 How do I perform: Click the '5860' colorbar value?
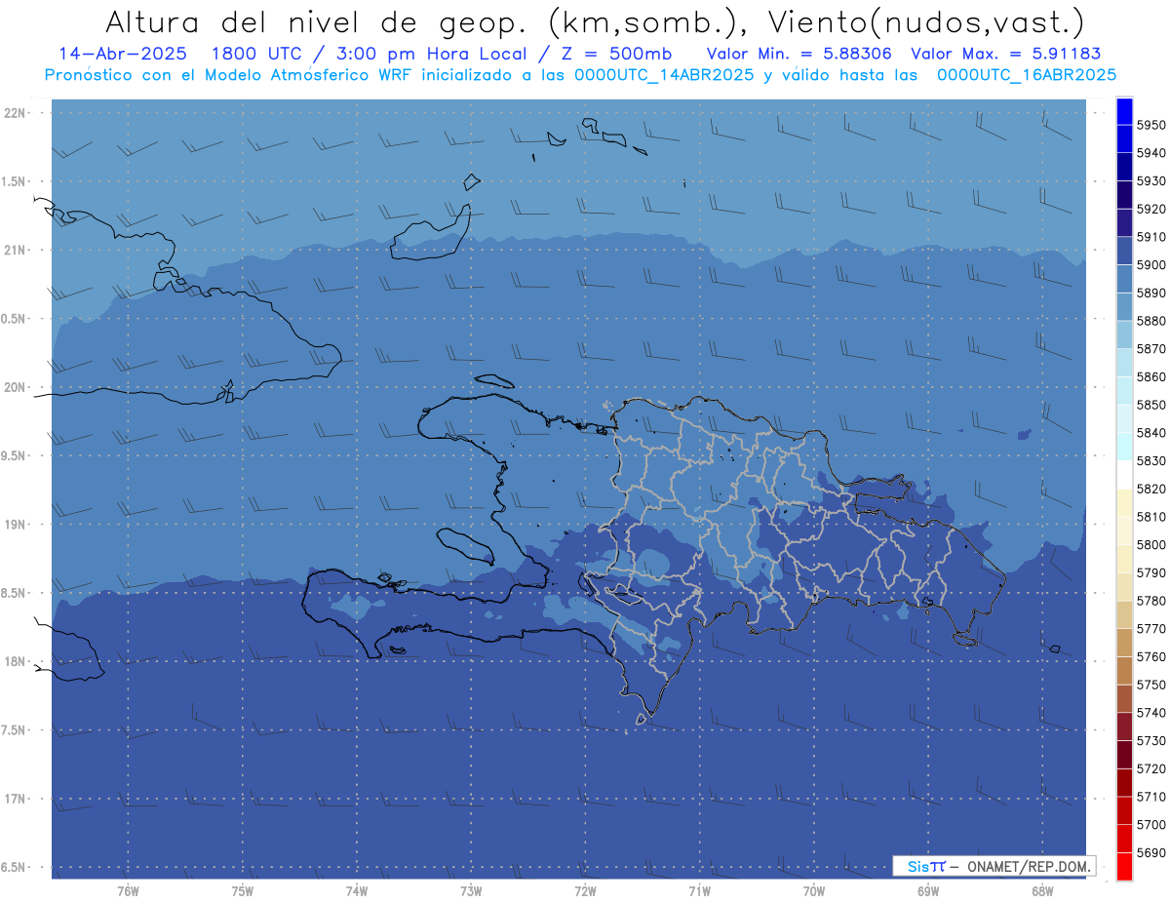coord(1151,376)
